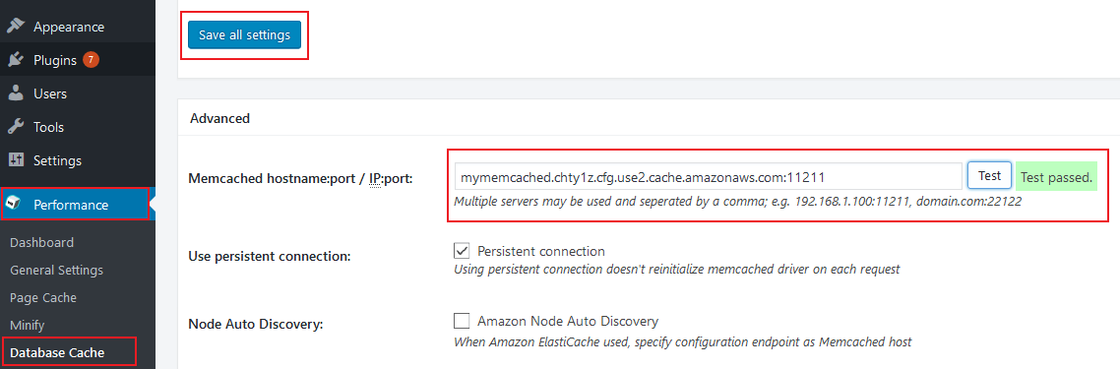This screenshot has width=1120, height=369.
Task: Click the Users person icon
Action: pos(16,93)
